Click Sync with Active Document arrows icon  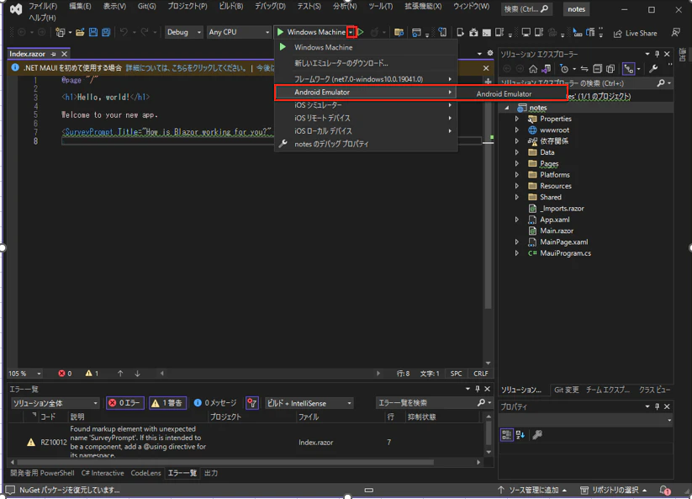(584, 69)
